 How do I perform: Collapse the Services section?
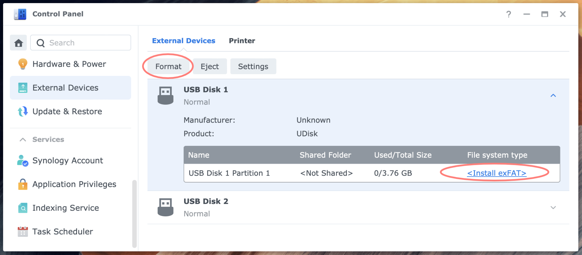[23, 139]
